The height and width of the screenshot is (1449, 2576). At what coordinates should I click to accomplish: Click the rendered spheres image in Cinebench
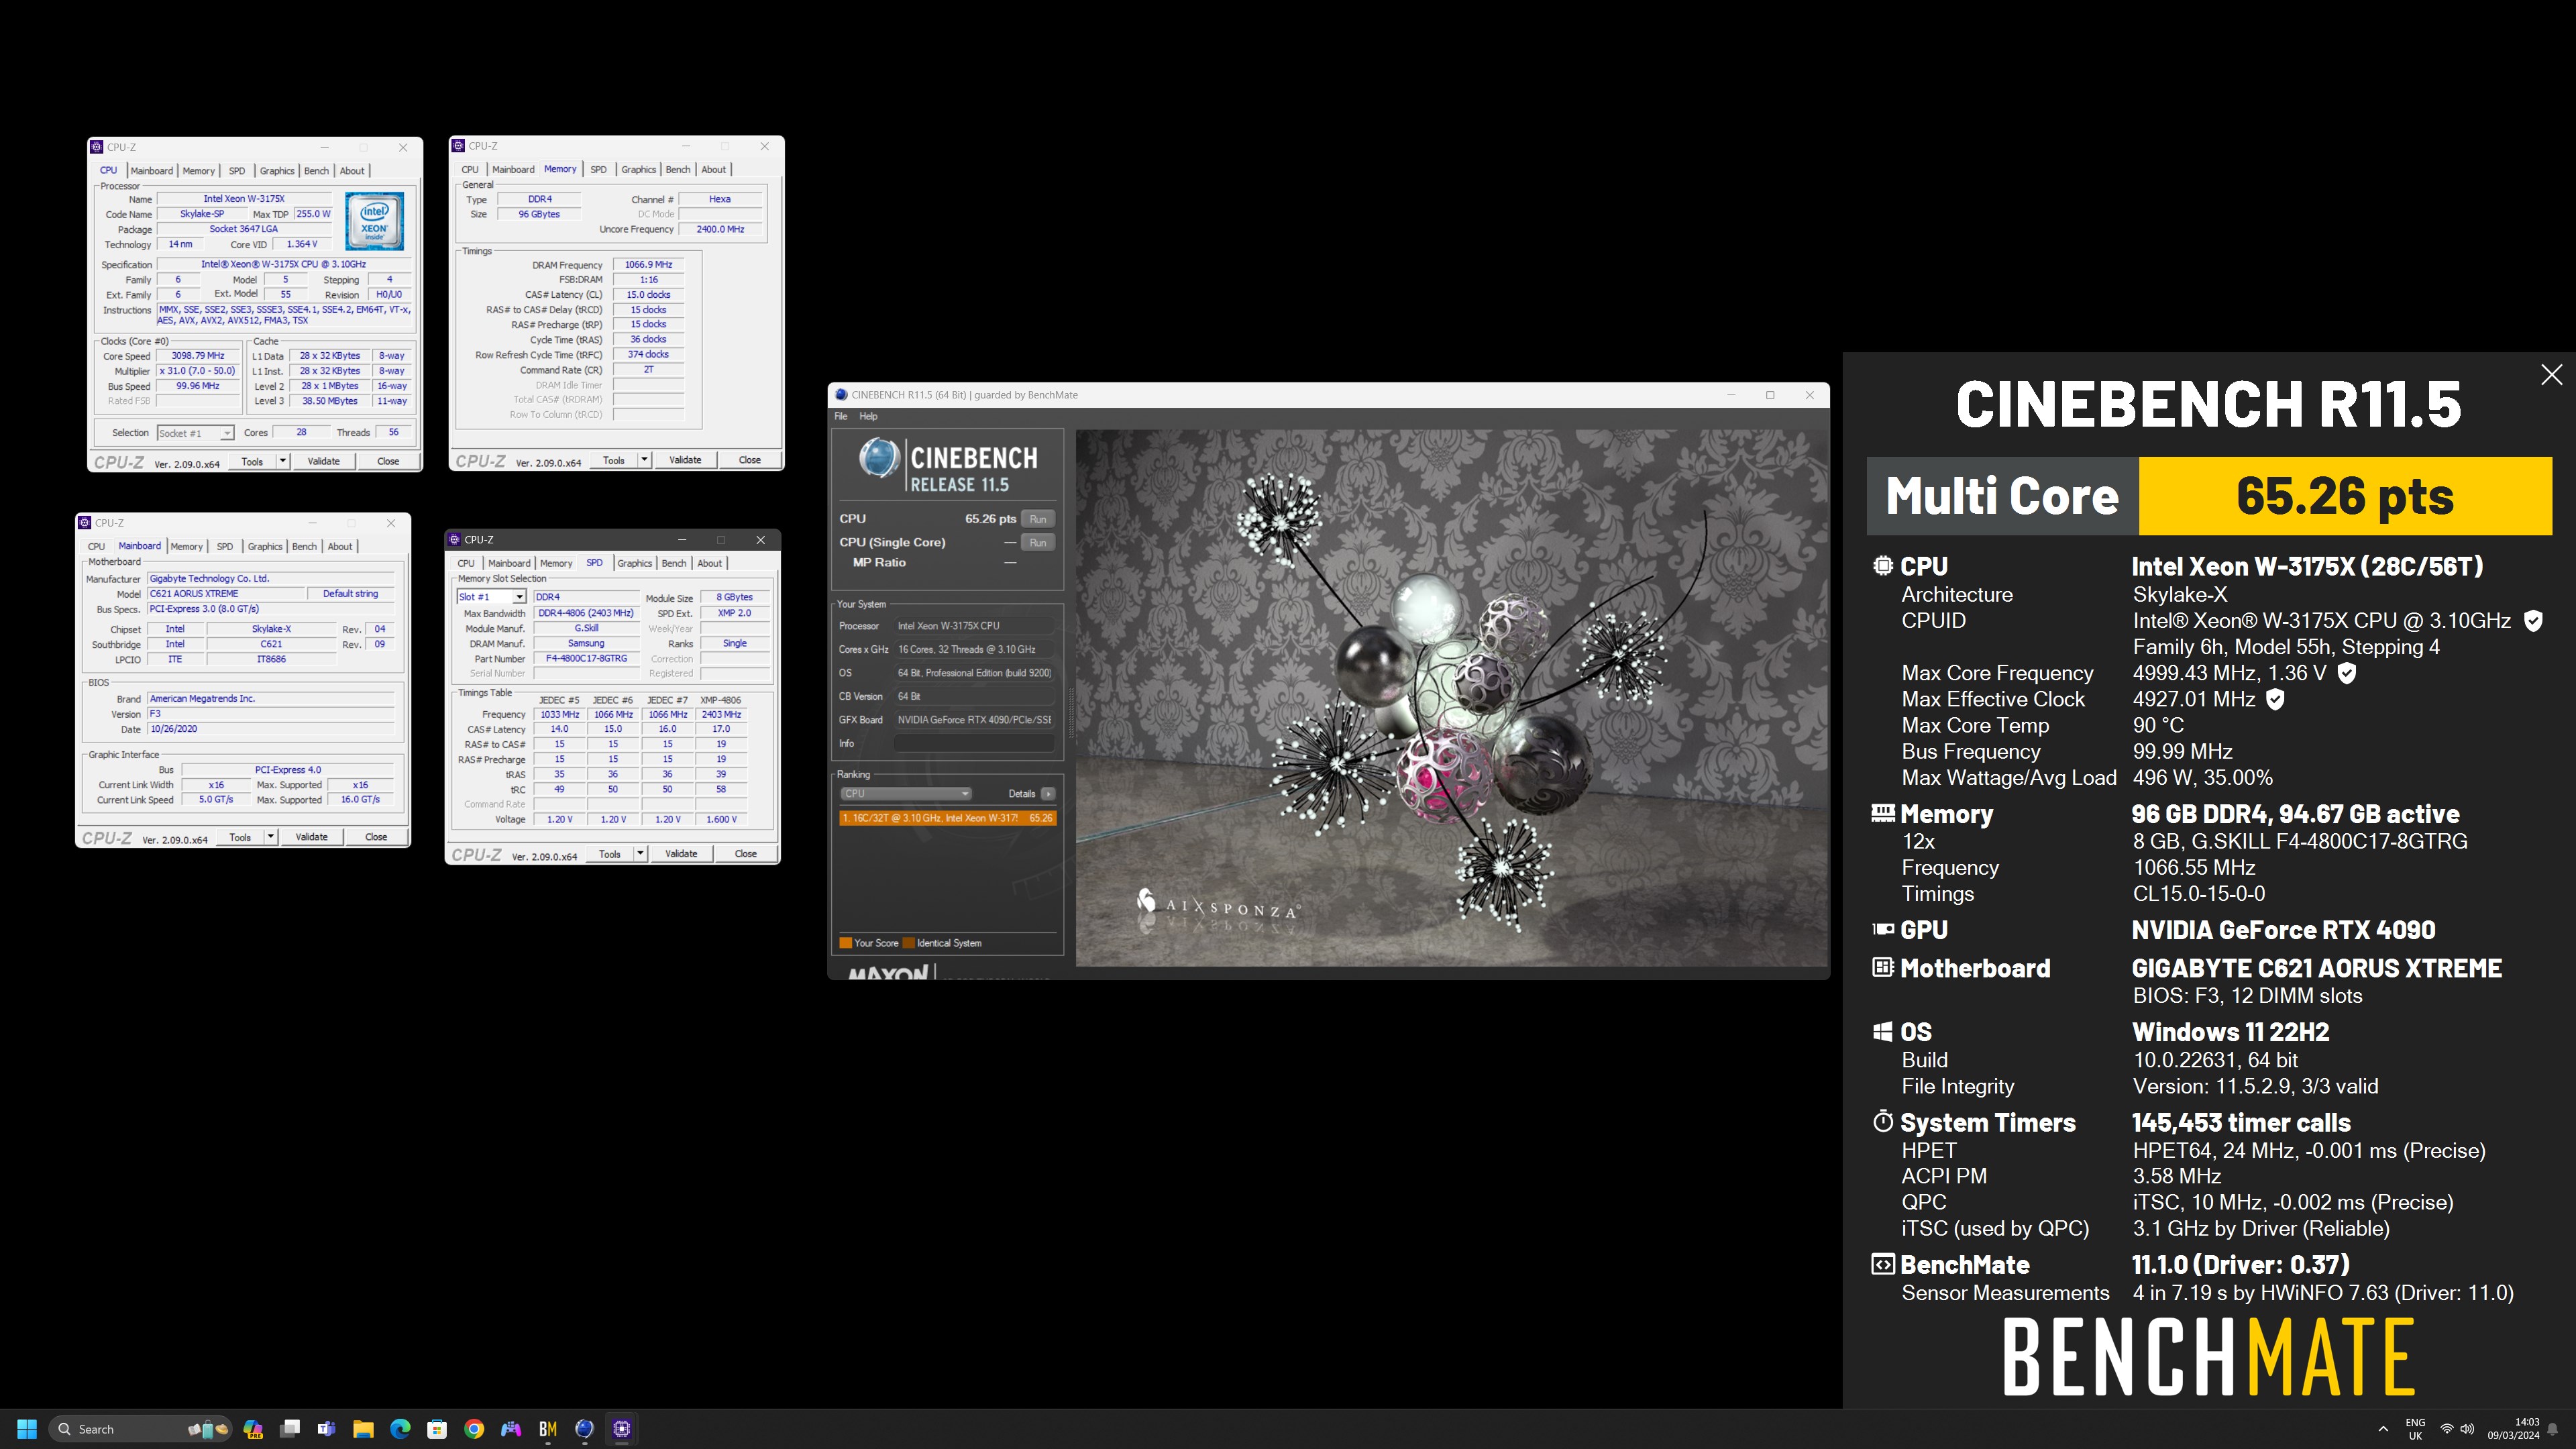(x=1451, y=698)
